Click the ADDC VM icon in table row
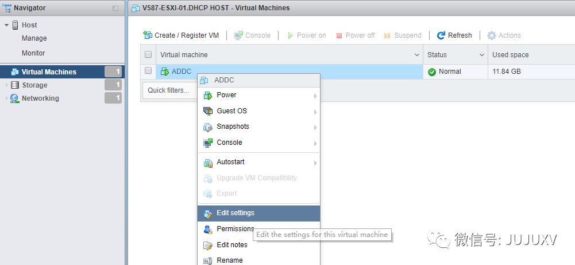Screen dimensions: 575x265 coord(165,72)
